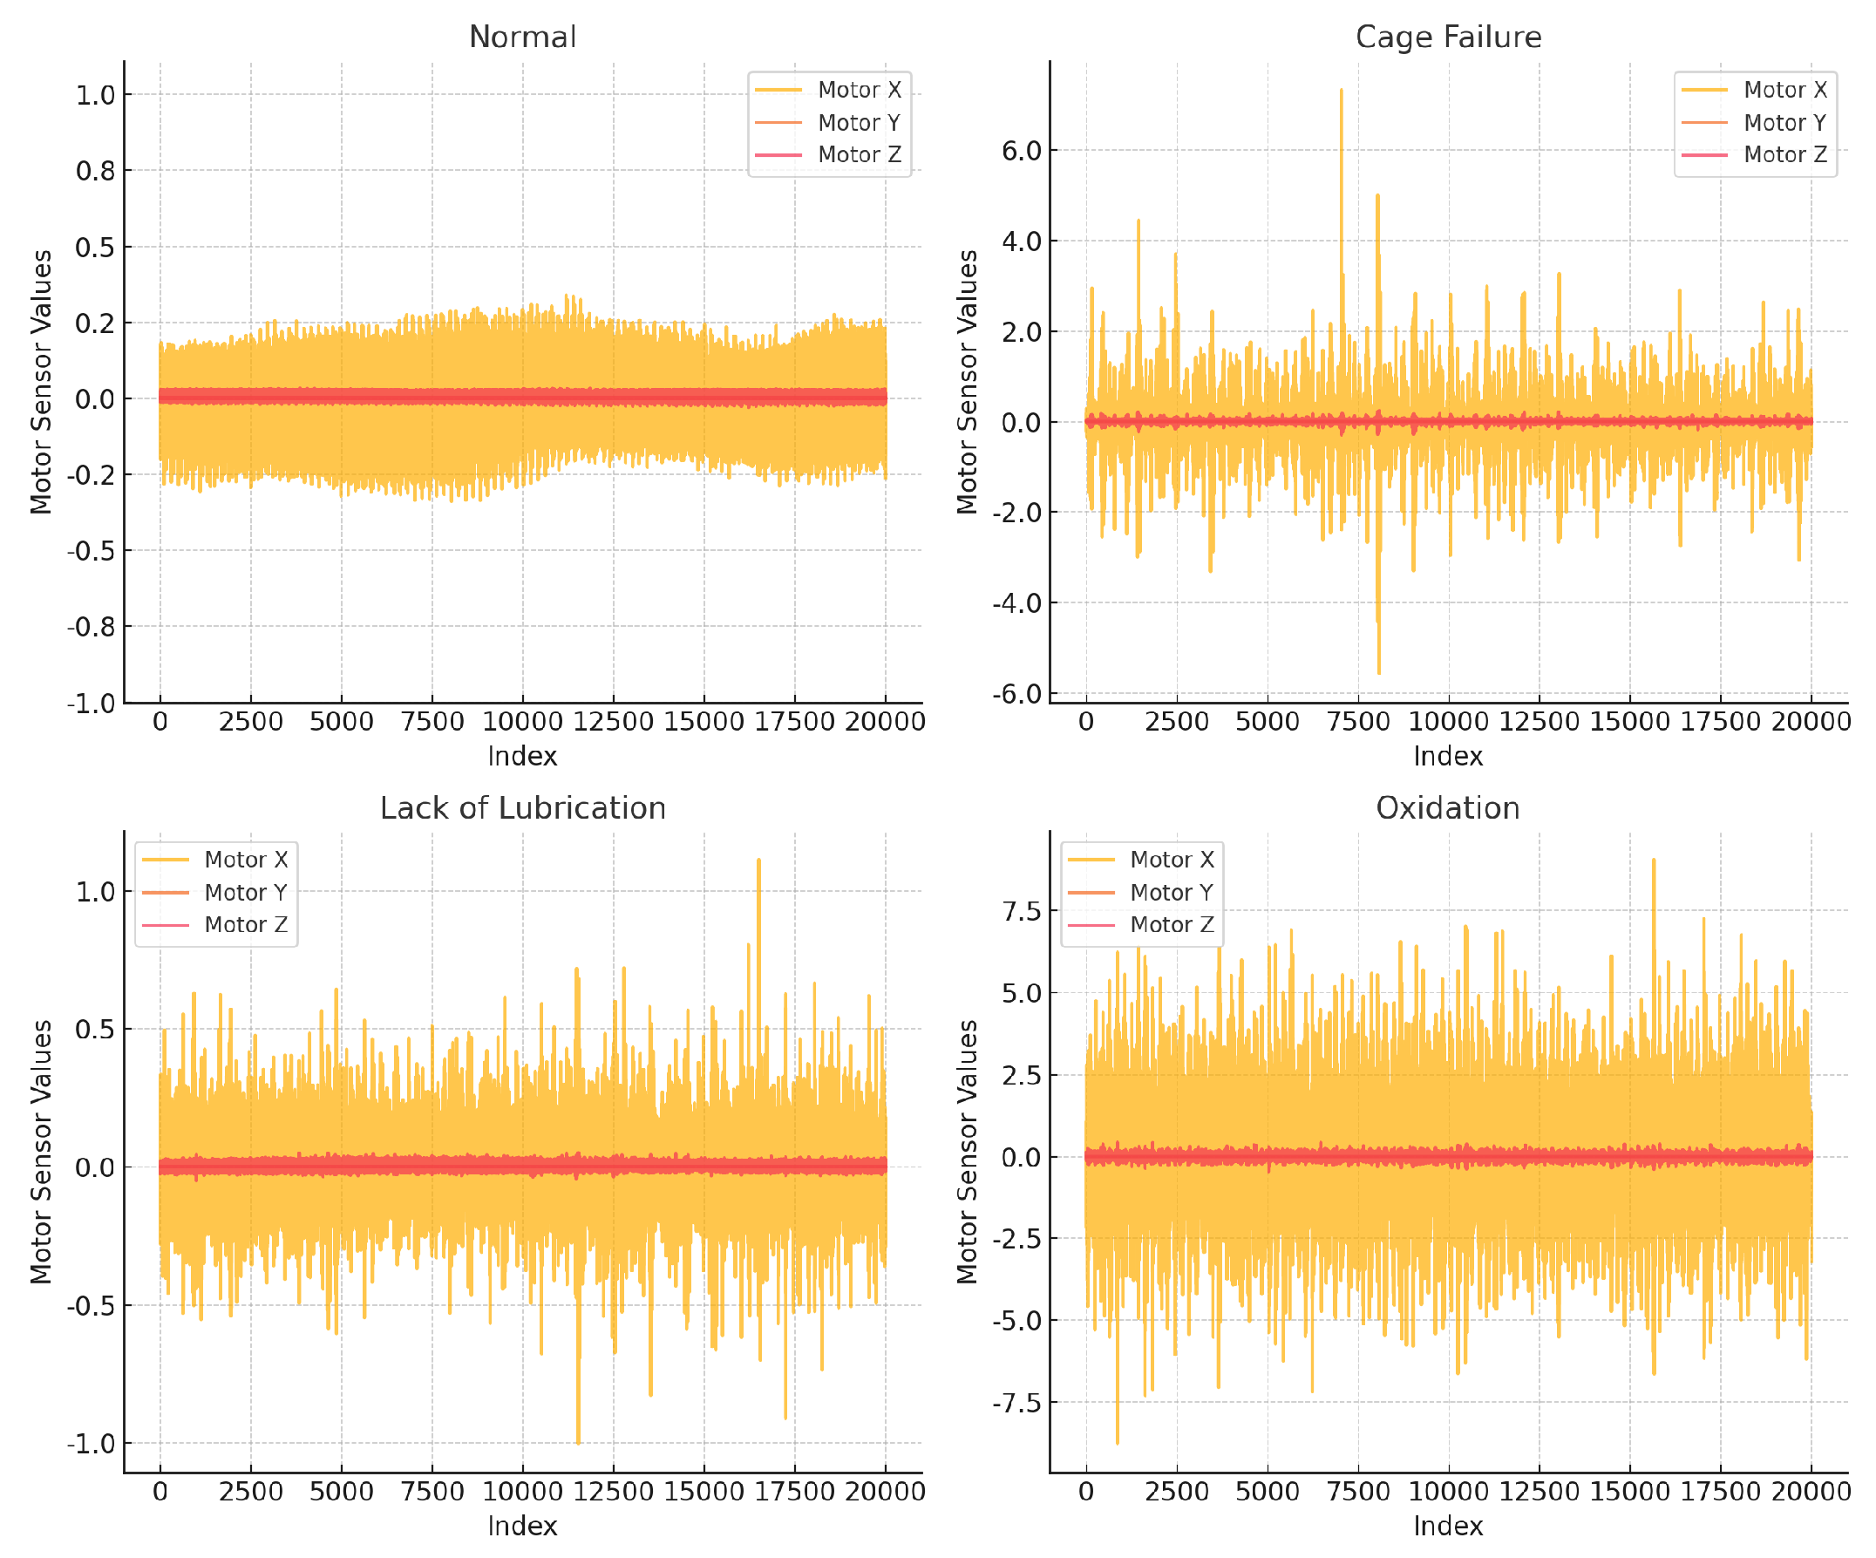Click the Normal plot title
This screenshot has width=1876, height=1558.
click(522, 37)
